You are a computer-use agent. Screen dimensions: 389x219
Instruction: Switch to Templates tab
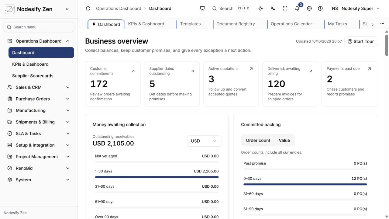(191, 24)
